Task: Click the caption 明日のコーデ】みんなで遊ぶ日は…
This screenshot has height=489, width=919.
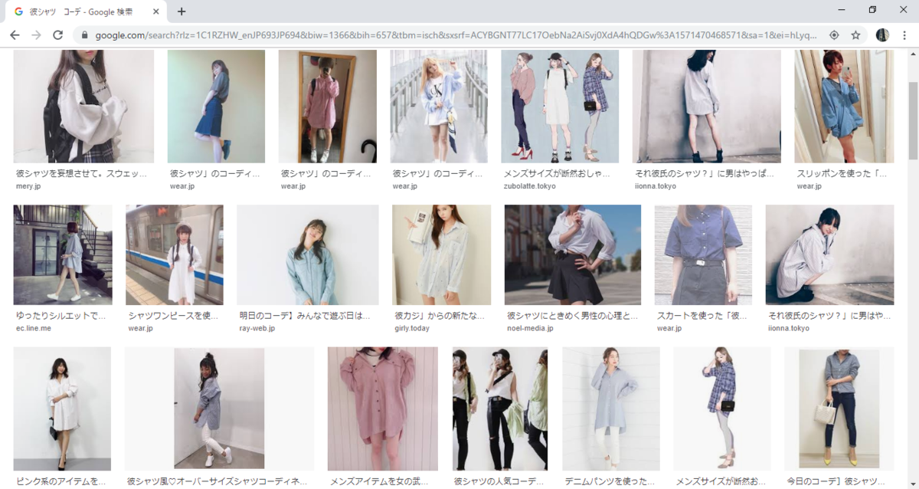Action: click(305, 316)
